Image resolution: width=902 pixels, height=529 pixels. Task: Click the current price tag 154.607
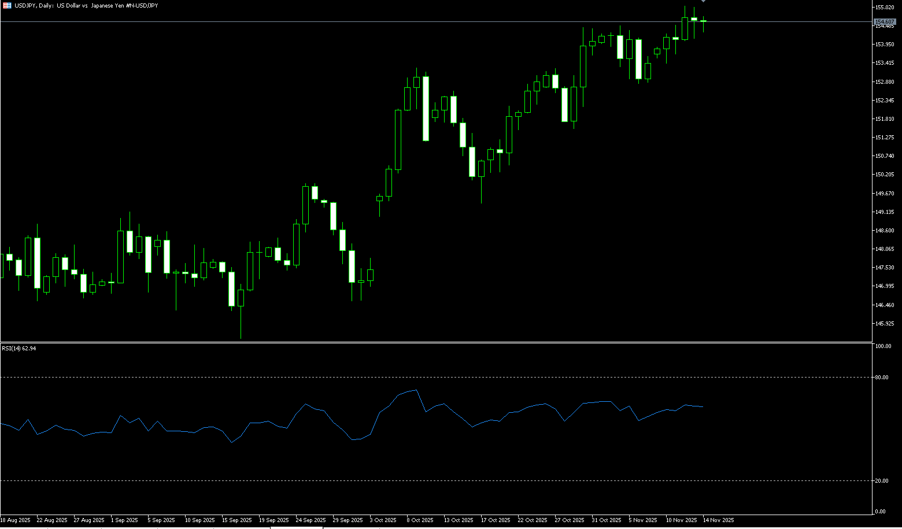[x=885, y=22]
